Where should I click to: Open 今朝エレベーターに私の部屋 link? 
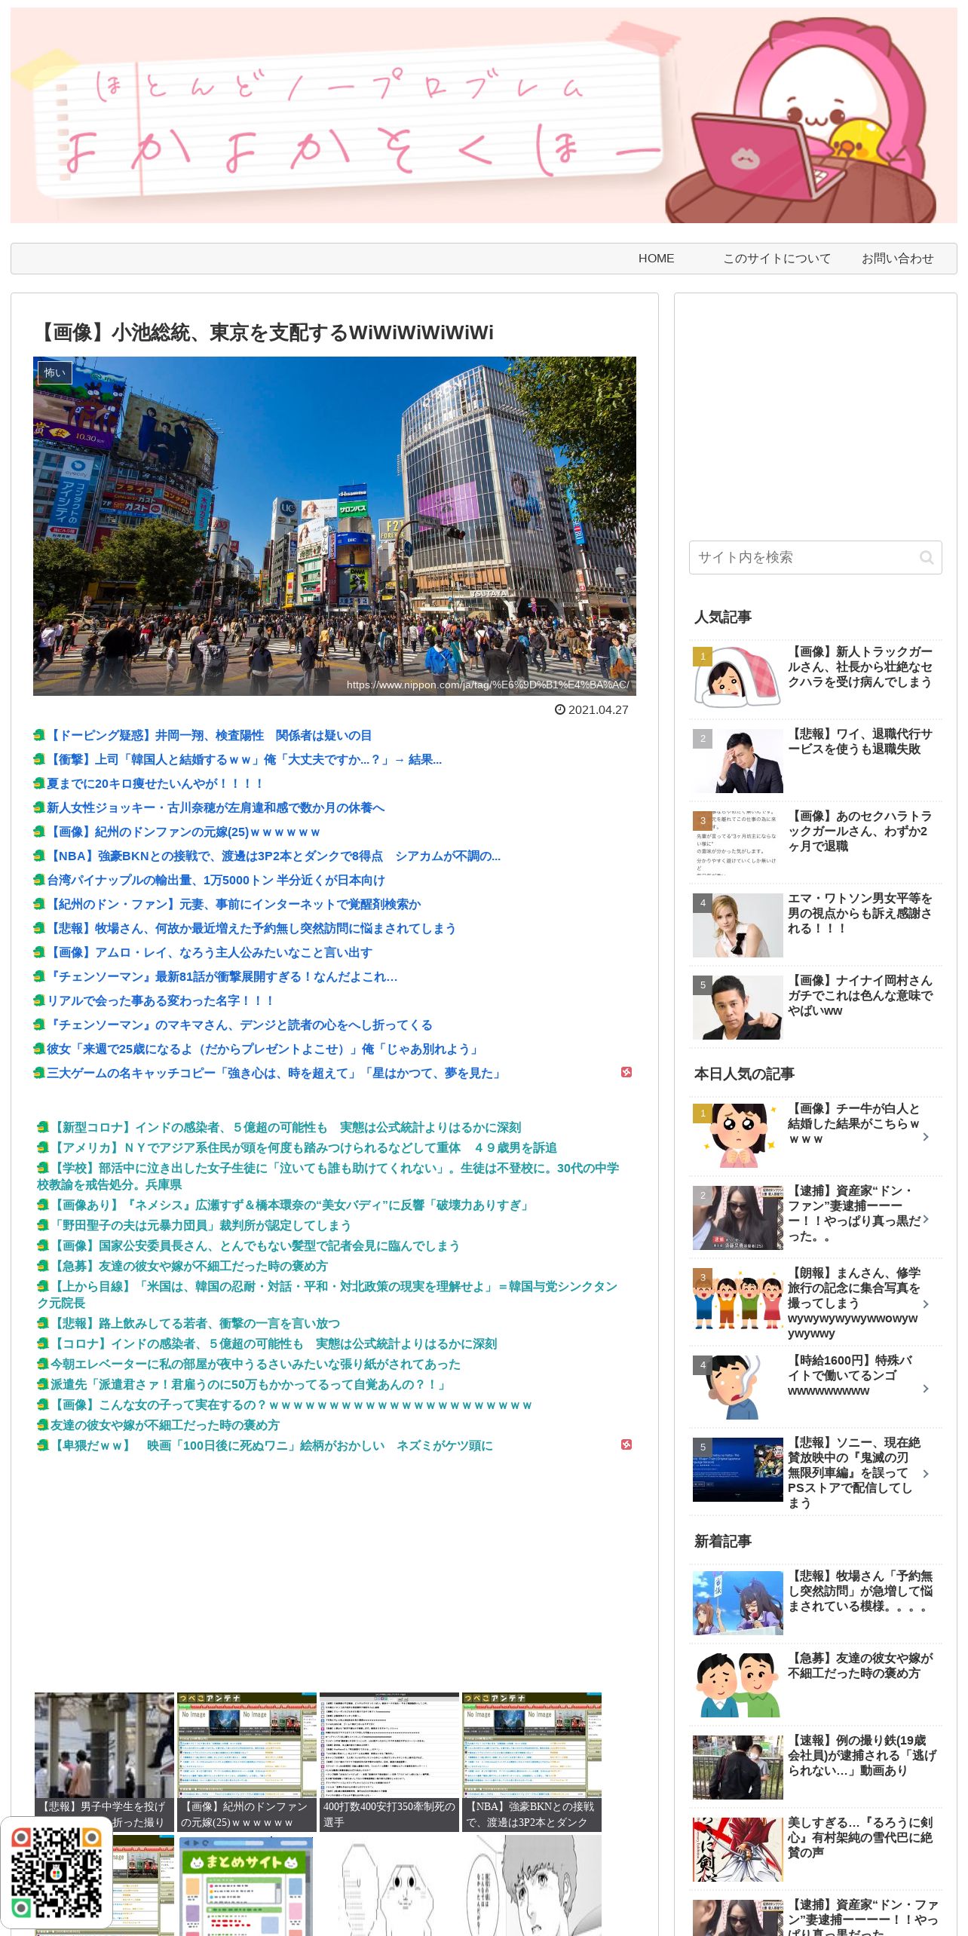[x=256, y=1364]
